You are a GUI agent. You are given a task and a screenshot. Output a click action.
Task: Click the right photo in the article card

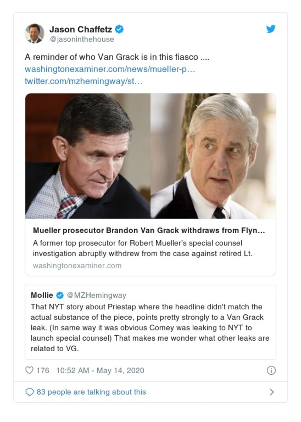pos(213,156)
